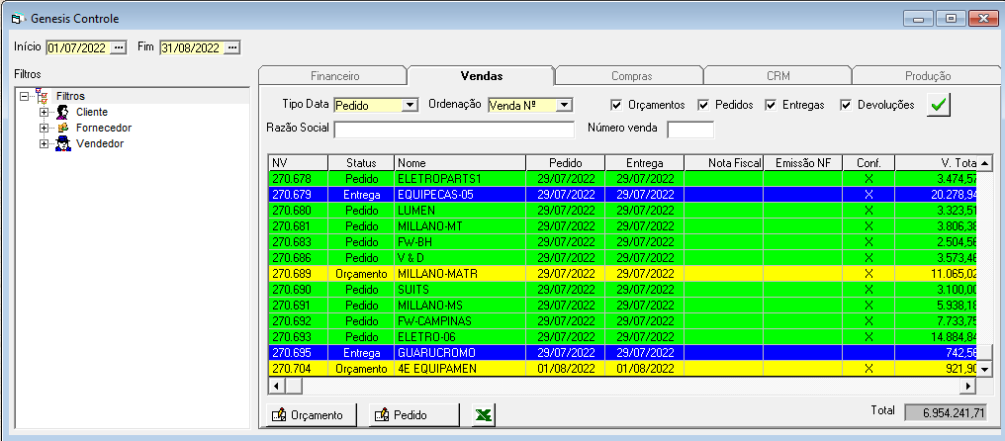1005x441 pixels.
Task: Click the Filtros root funnel icon
Action: click(42, 96)
